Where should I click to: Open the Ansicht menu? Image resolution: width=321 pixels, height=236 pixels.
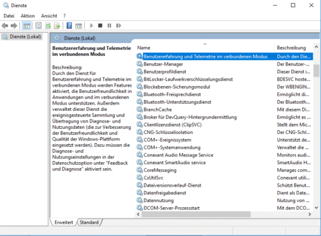[49, 16]
